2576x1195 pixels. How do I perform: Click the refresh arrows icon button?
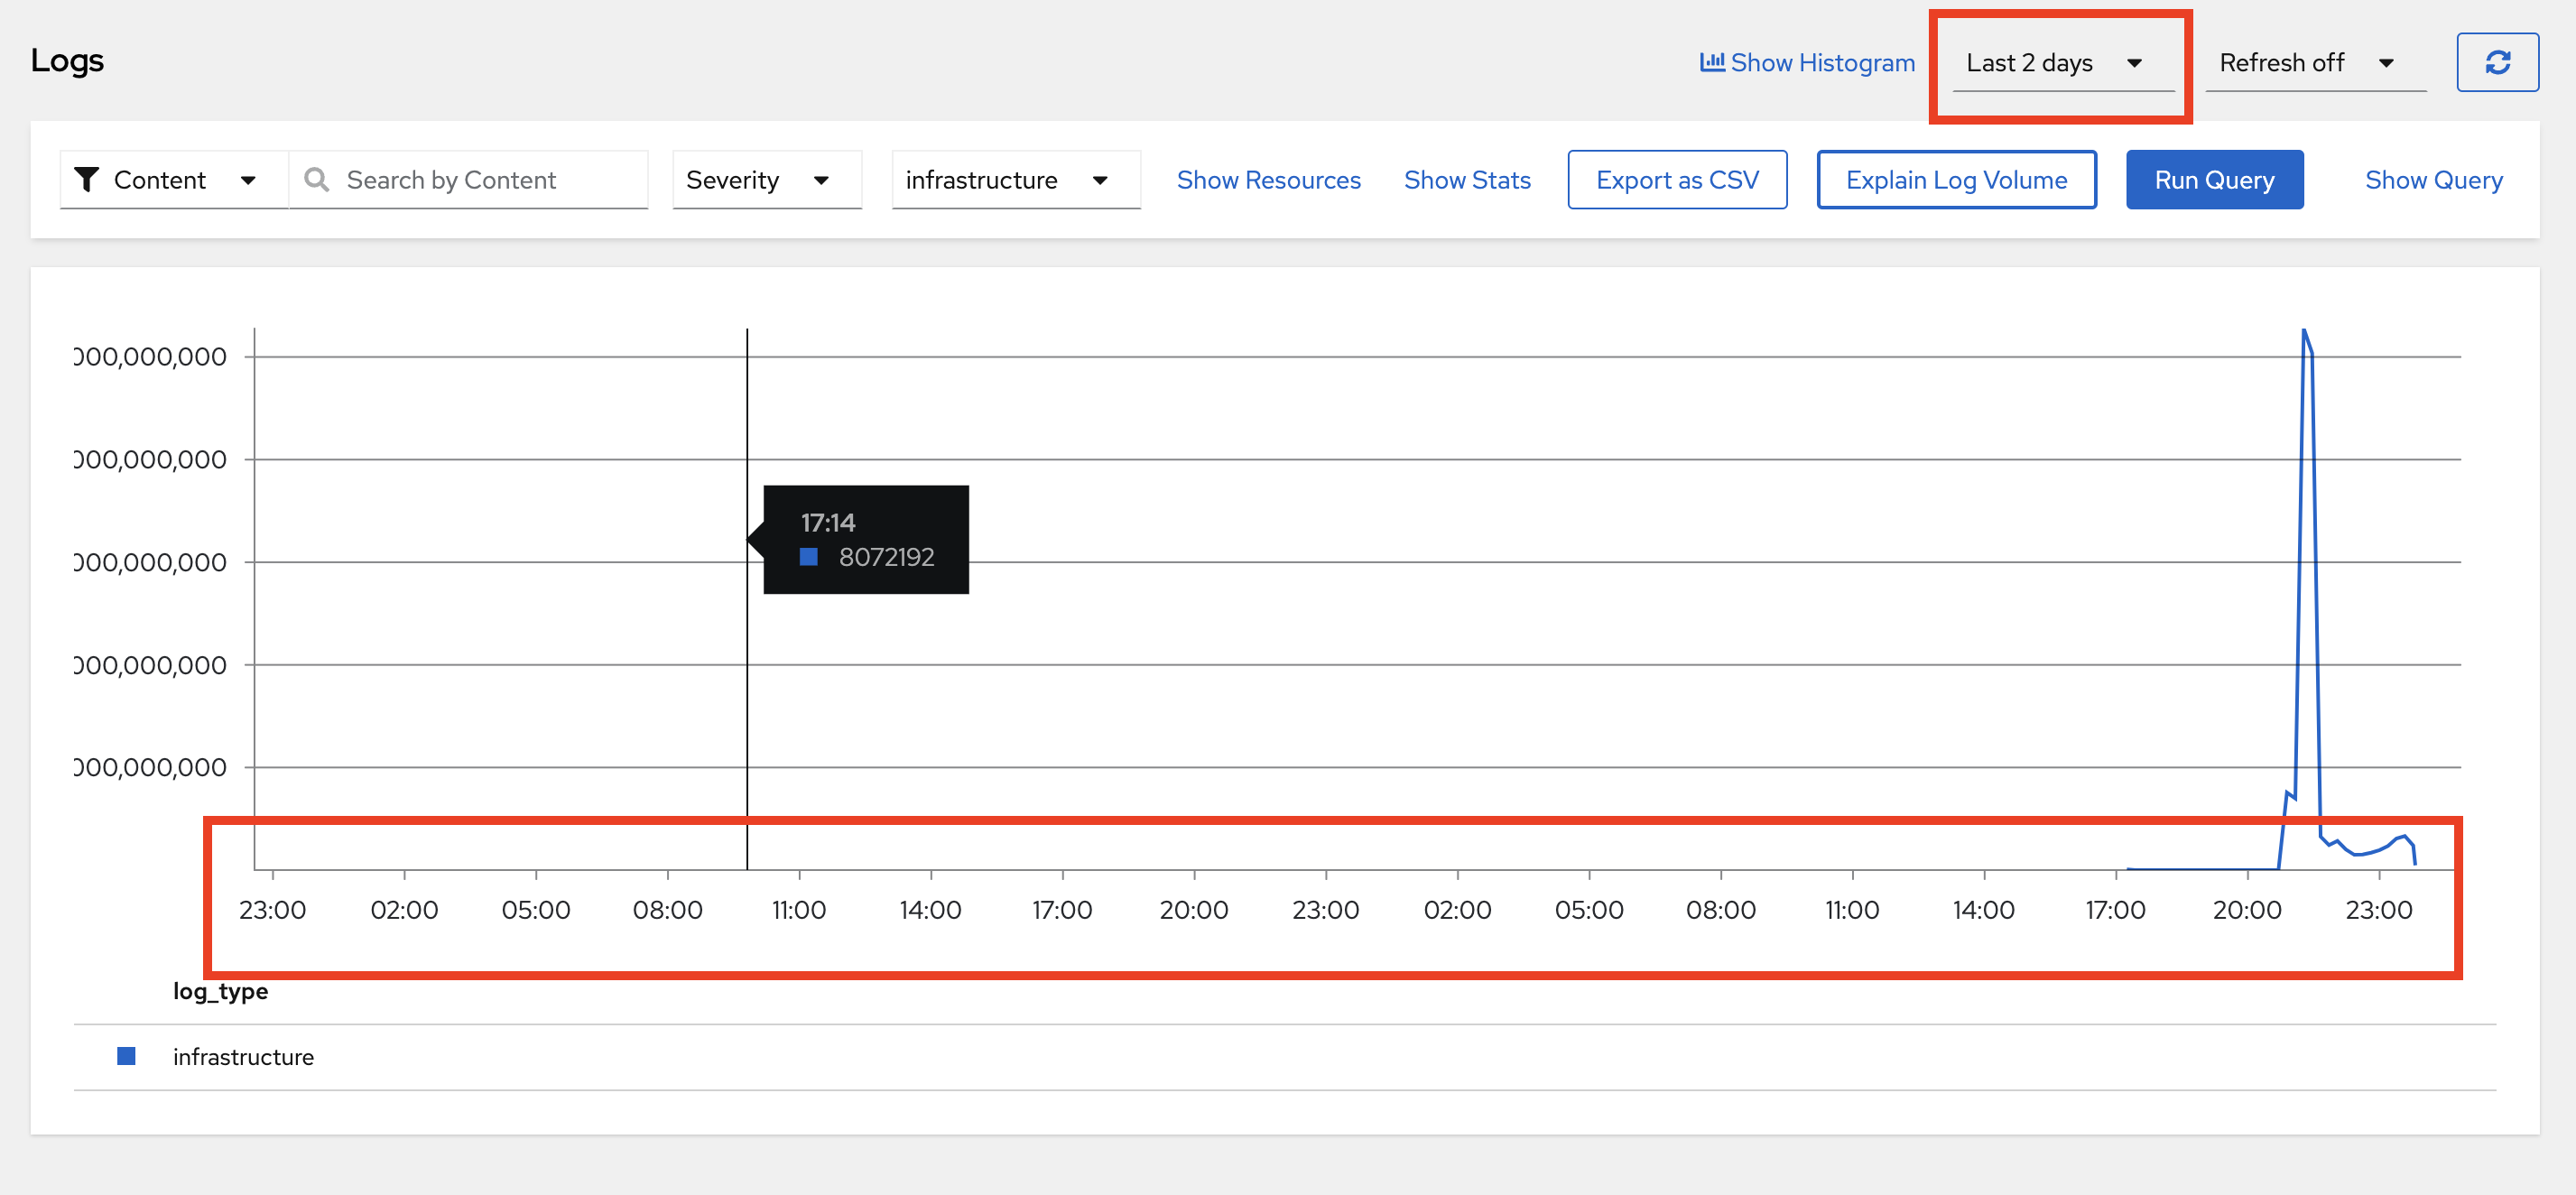point(2496,62)
